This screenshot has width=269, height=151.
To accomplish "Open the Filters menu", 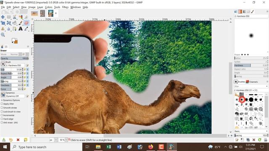I will tap(65, 7).
